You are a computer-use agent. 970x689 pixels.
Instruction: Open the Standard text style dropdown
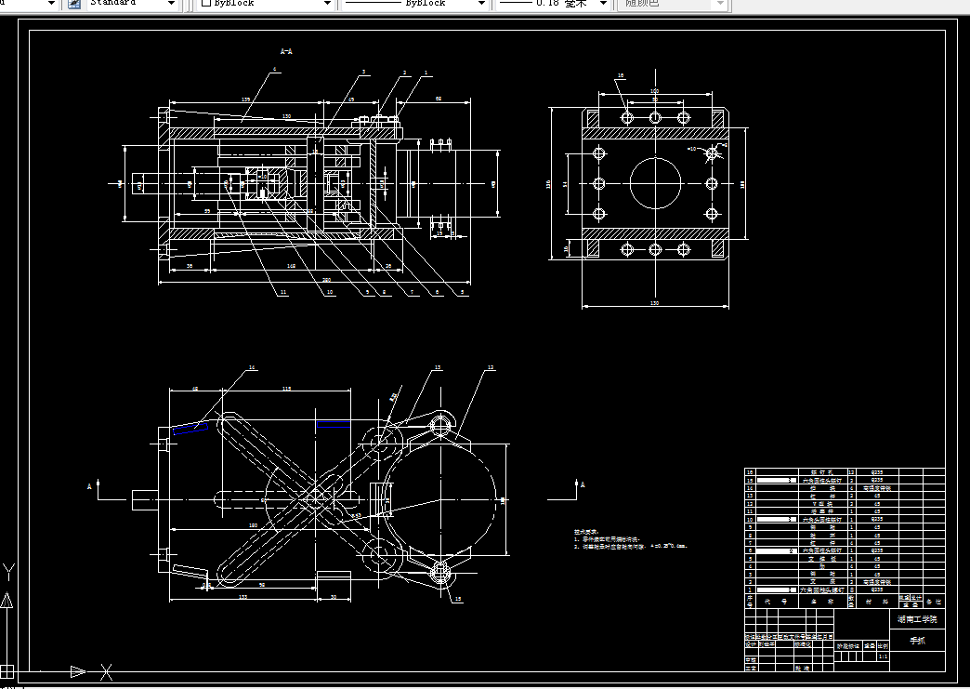(x=132, y=3)
